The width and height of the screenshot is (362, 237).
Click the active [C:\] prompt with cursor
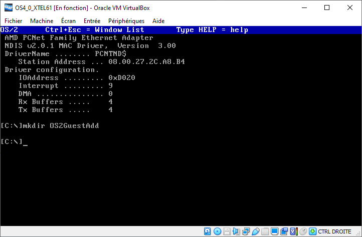14,141
